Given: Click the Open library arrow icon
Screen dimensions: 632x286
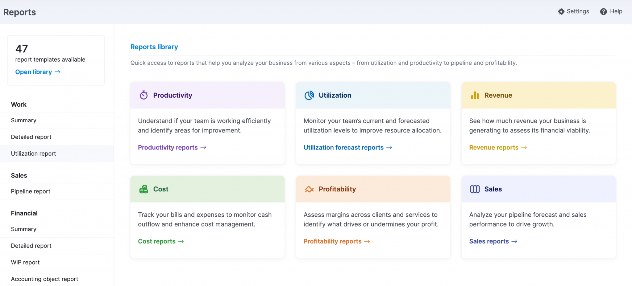Looking at the screenshot, I should pos(57,72).
